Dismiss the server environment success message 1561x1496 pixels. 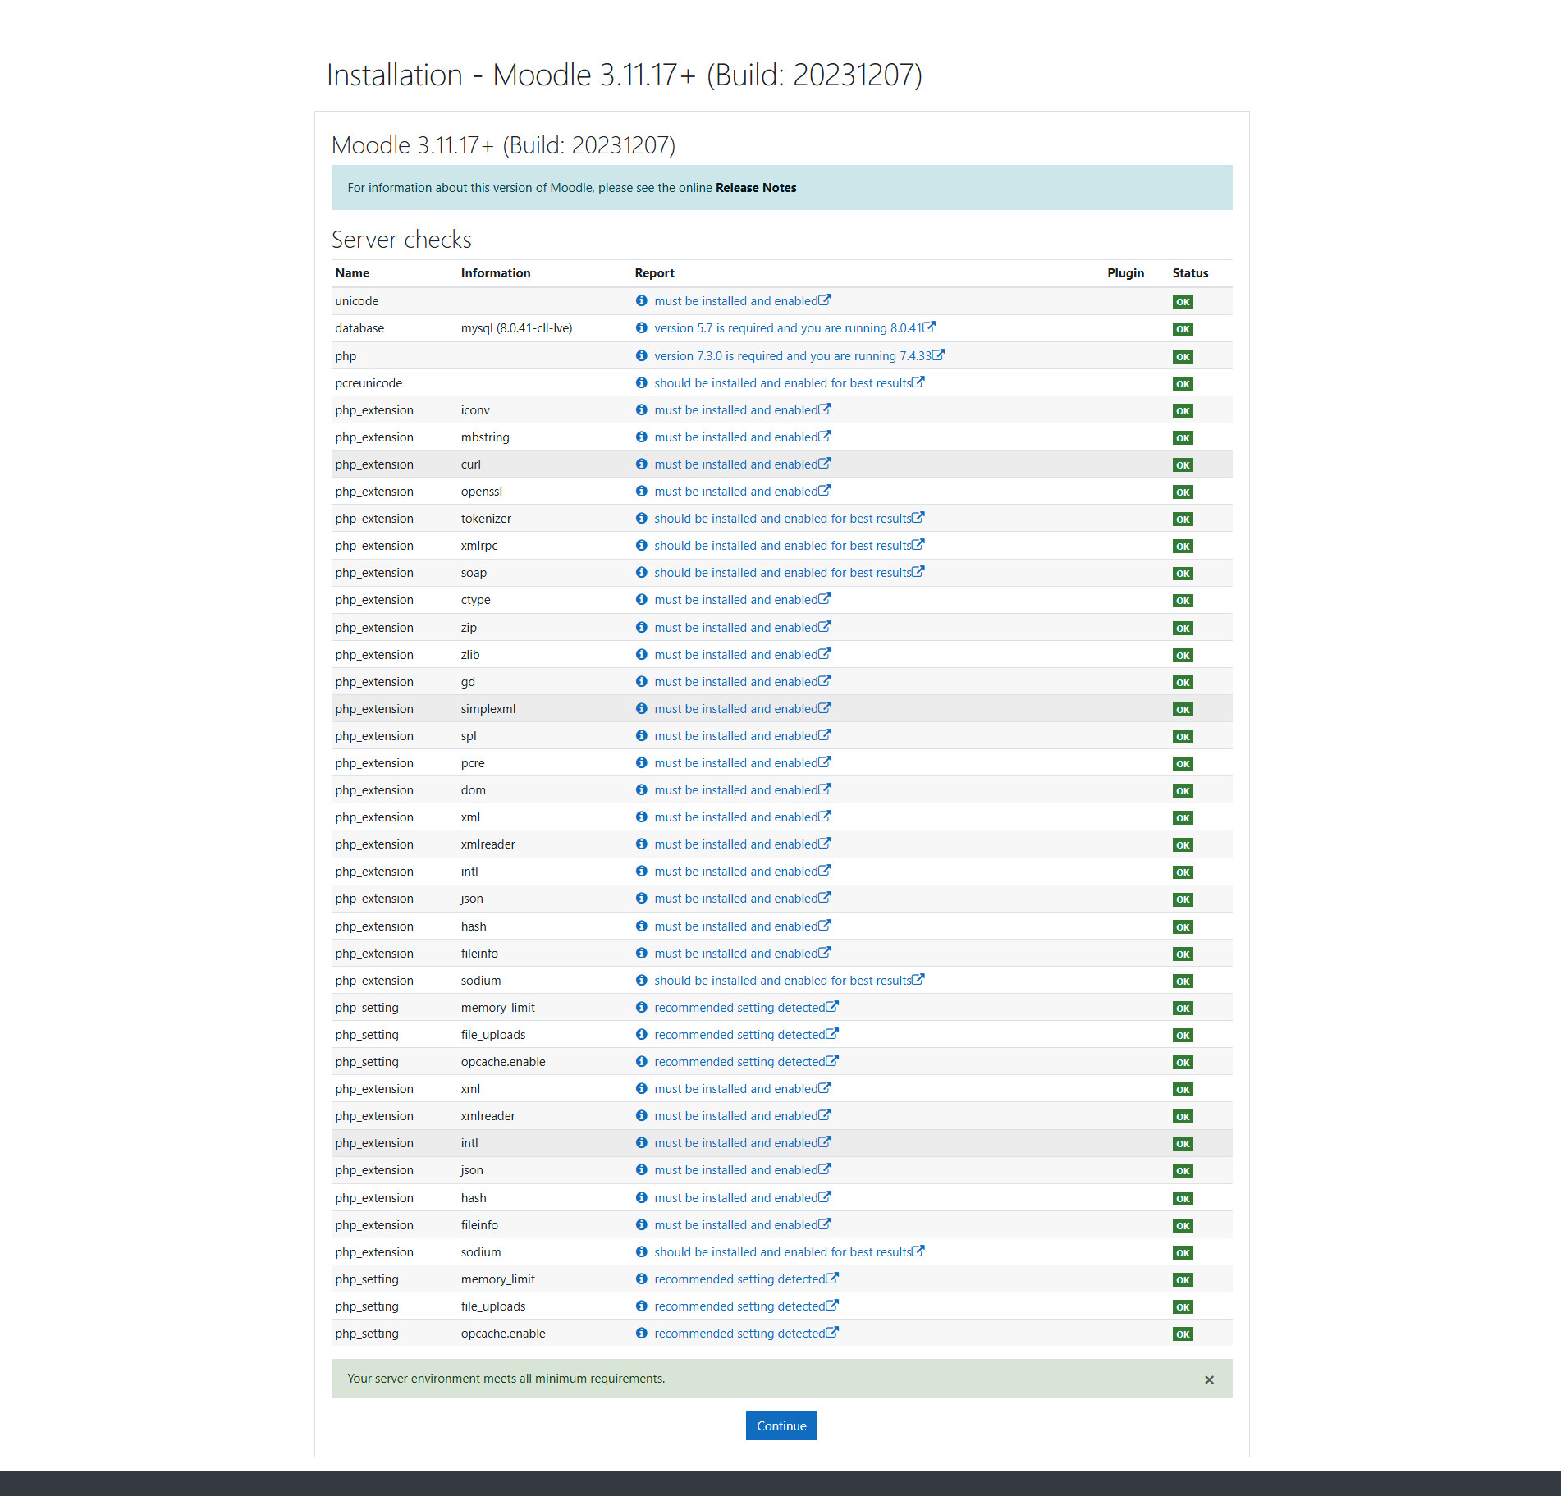[1209, 1379]
